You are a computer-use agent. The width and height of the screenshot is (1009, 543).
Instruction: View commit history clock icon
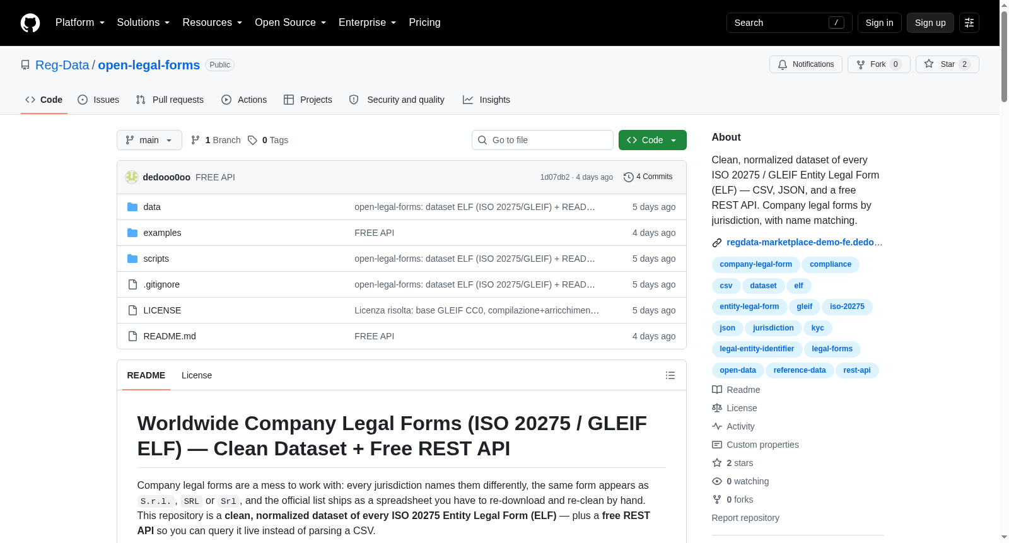(628, 177)
